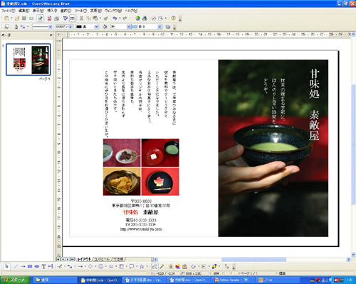Click the Chart pie icon
The height and width of the screenshot is (284, 356).
point(137,18)
